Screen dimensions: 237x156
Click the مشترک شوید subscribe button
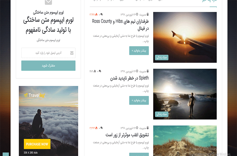[x=48, y=66]
